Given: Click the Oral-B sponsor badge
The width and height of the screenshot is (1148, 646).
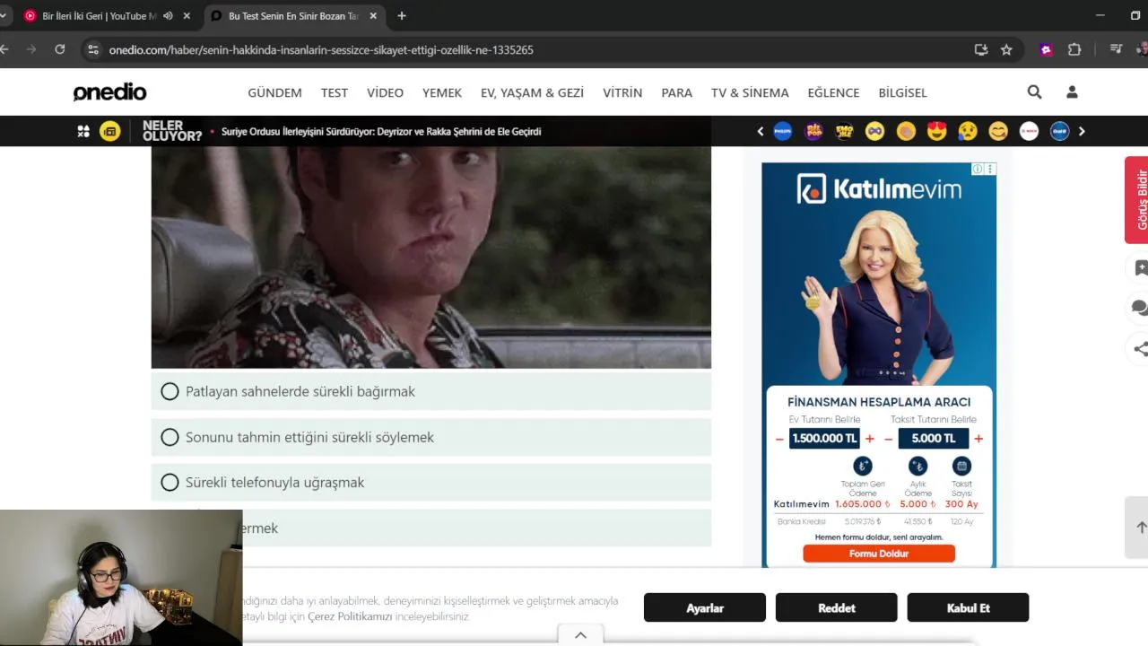Looking at the screenshot, I should (1060, 131).
